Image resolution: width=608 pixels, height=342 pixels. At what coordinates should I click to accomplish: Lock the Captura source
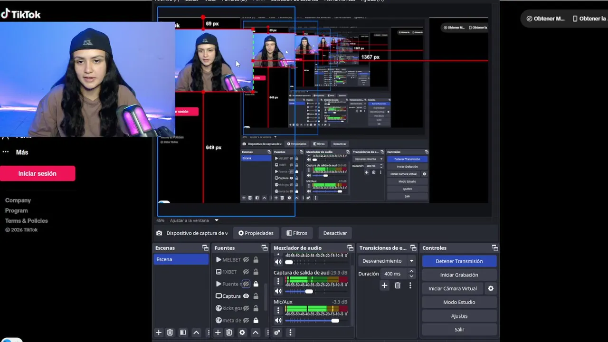(256, 296)
